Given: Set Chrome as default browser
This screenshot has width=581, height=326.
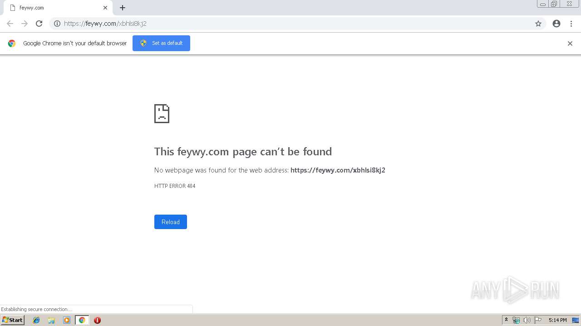Looking at the screenshot, I should point(161,43).
